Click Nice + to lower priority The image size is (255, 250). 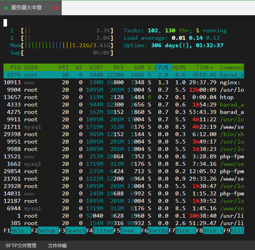213,230
